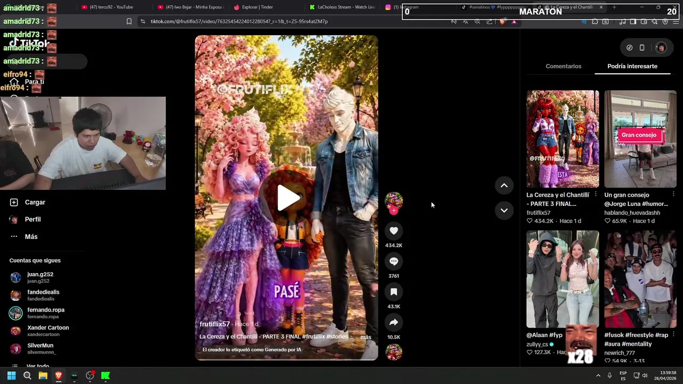Bookmark the page via the toolbar bookmark icon
This screenshot has height=384, width=683.
pos(129,21)
